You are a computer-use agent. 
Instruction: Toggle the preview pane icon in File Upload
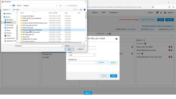[x=81, y=10]
